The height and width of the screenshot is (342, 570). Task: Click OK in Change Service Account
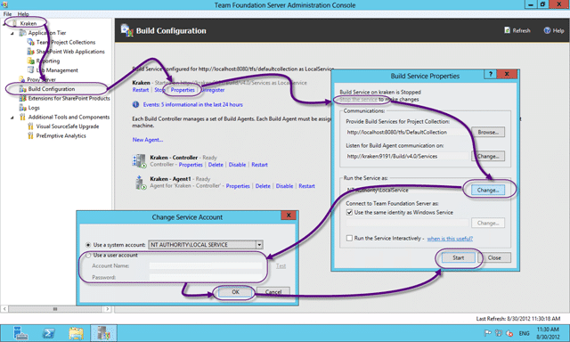235,292
